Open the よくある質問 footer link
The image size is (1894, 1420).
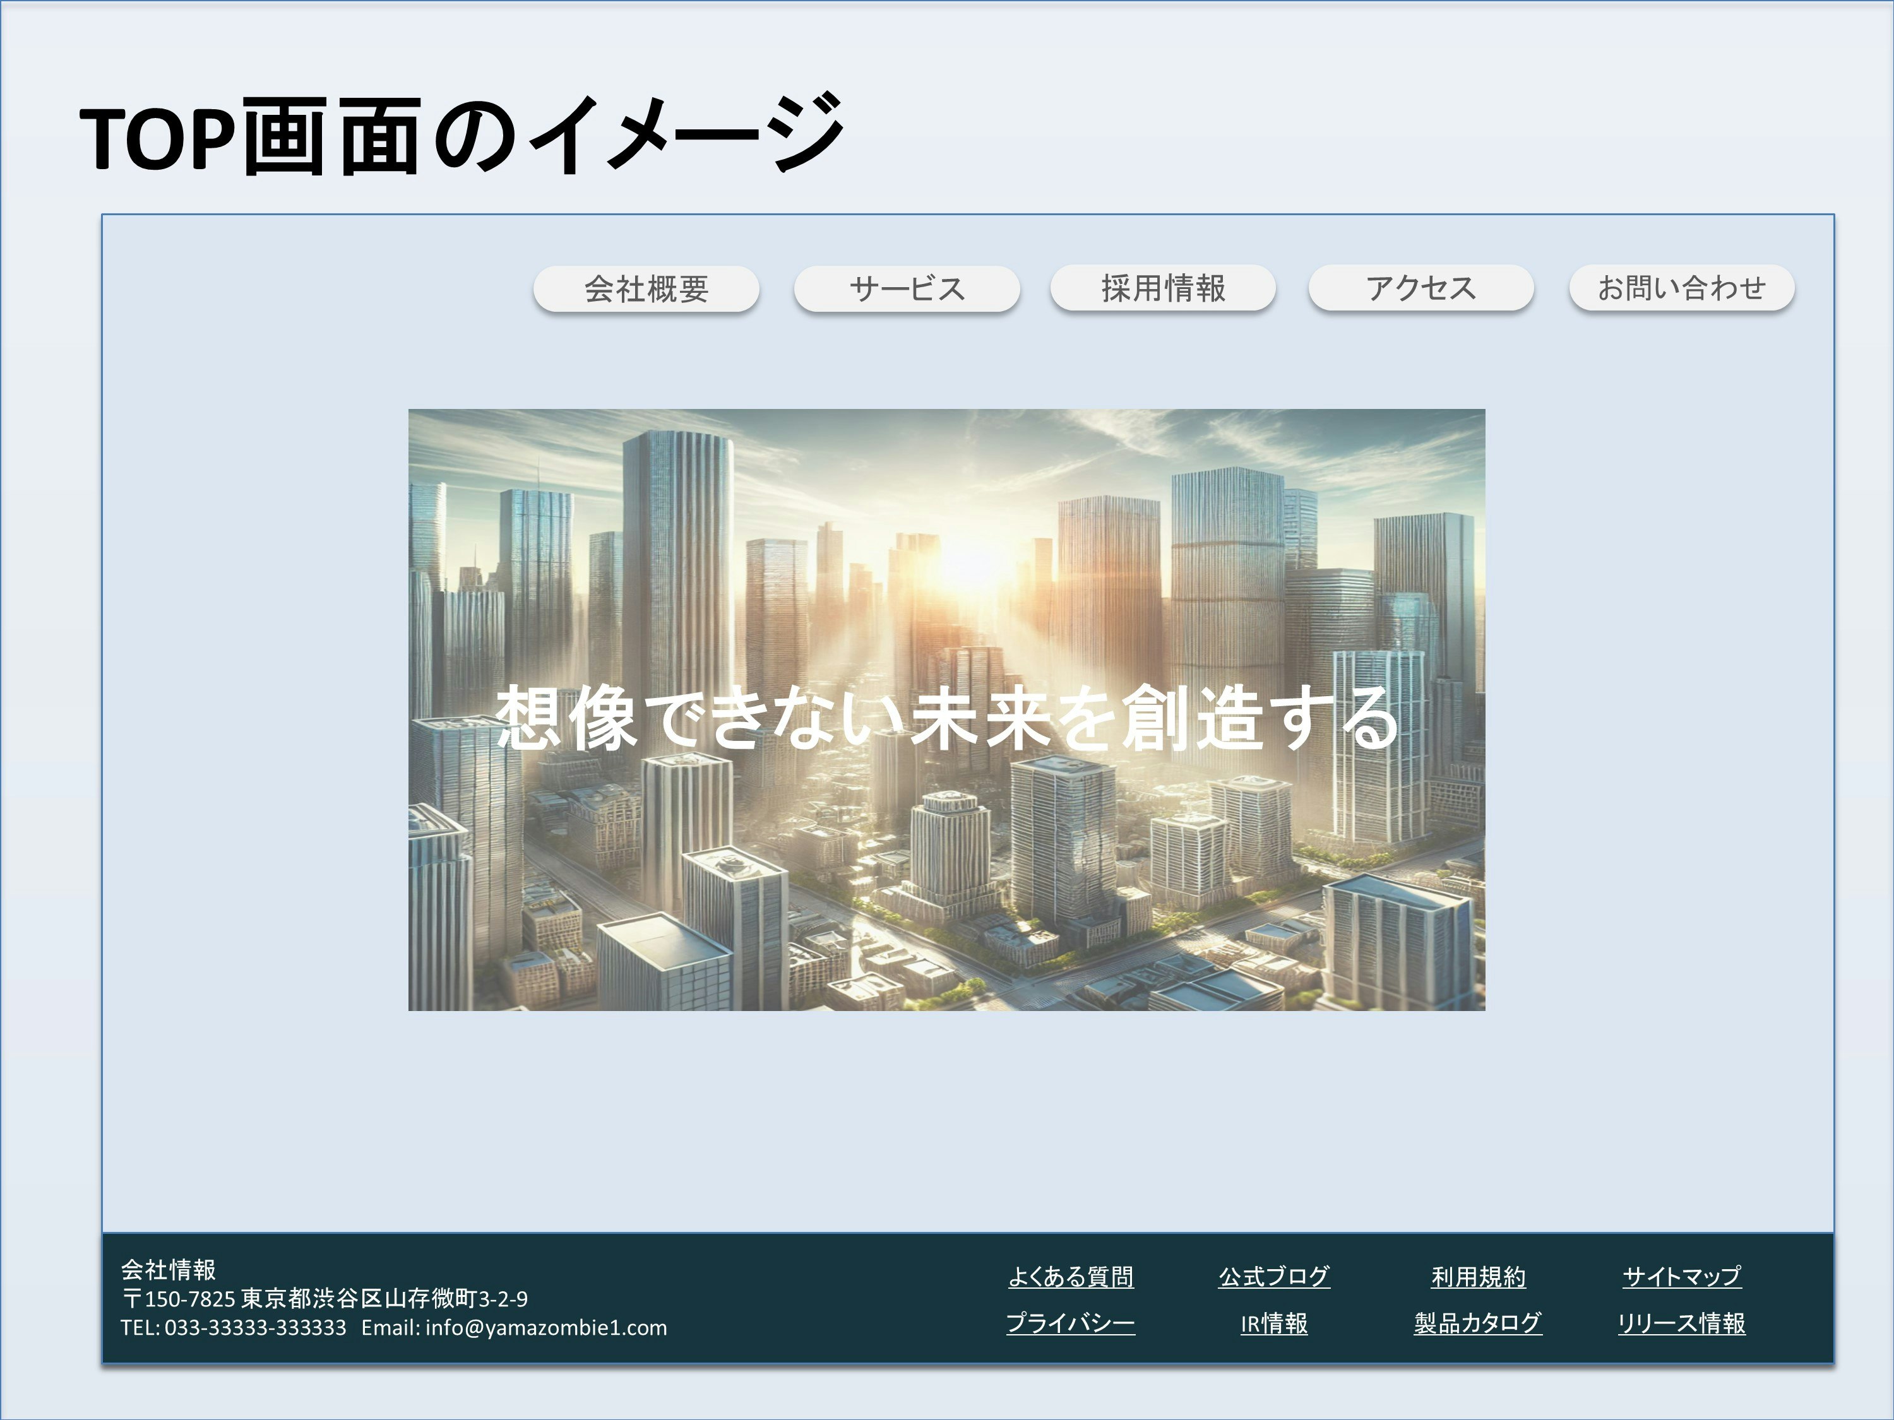[1070, 1276]
